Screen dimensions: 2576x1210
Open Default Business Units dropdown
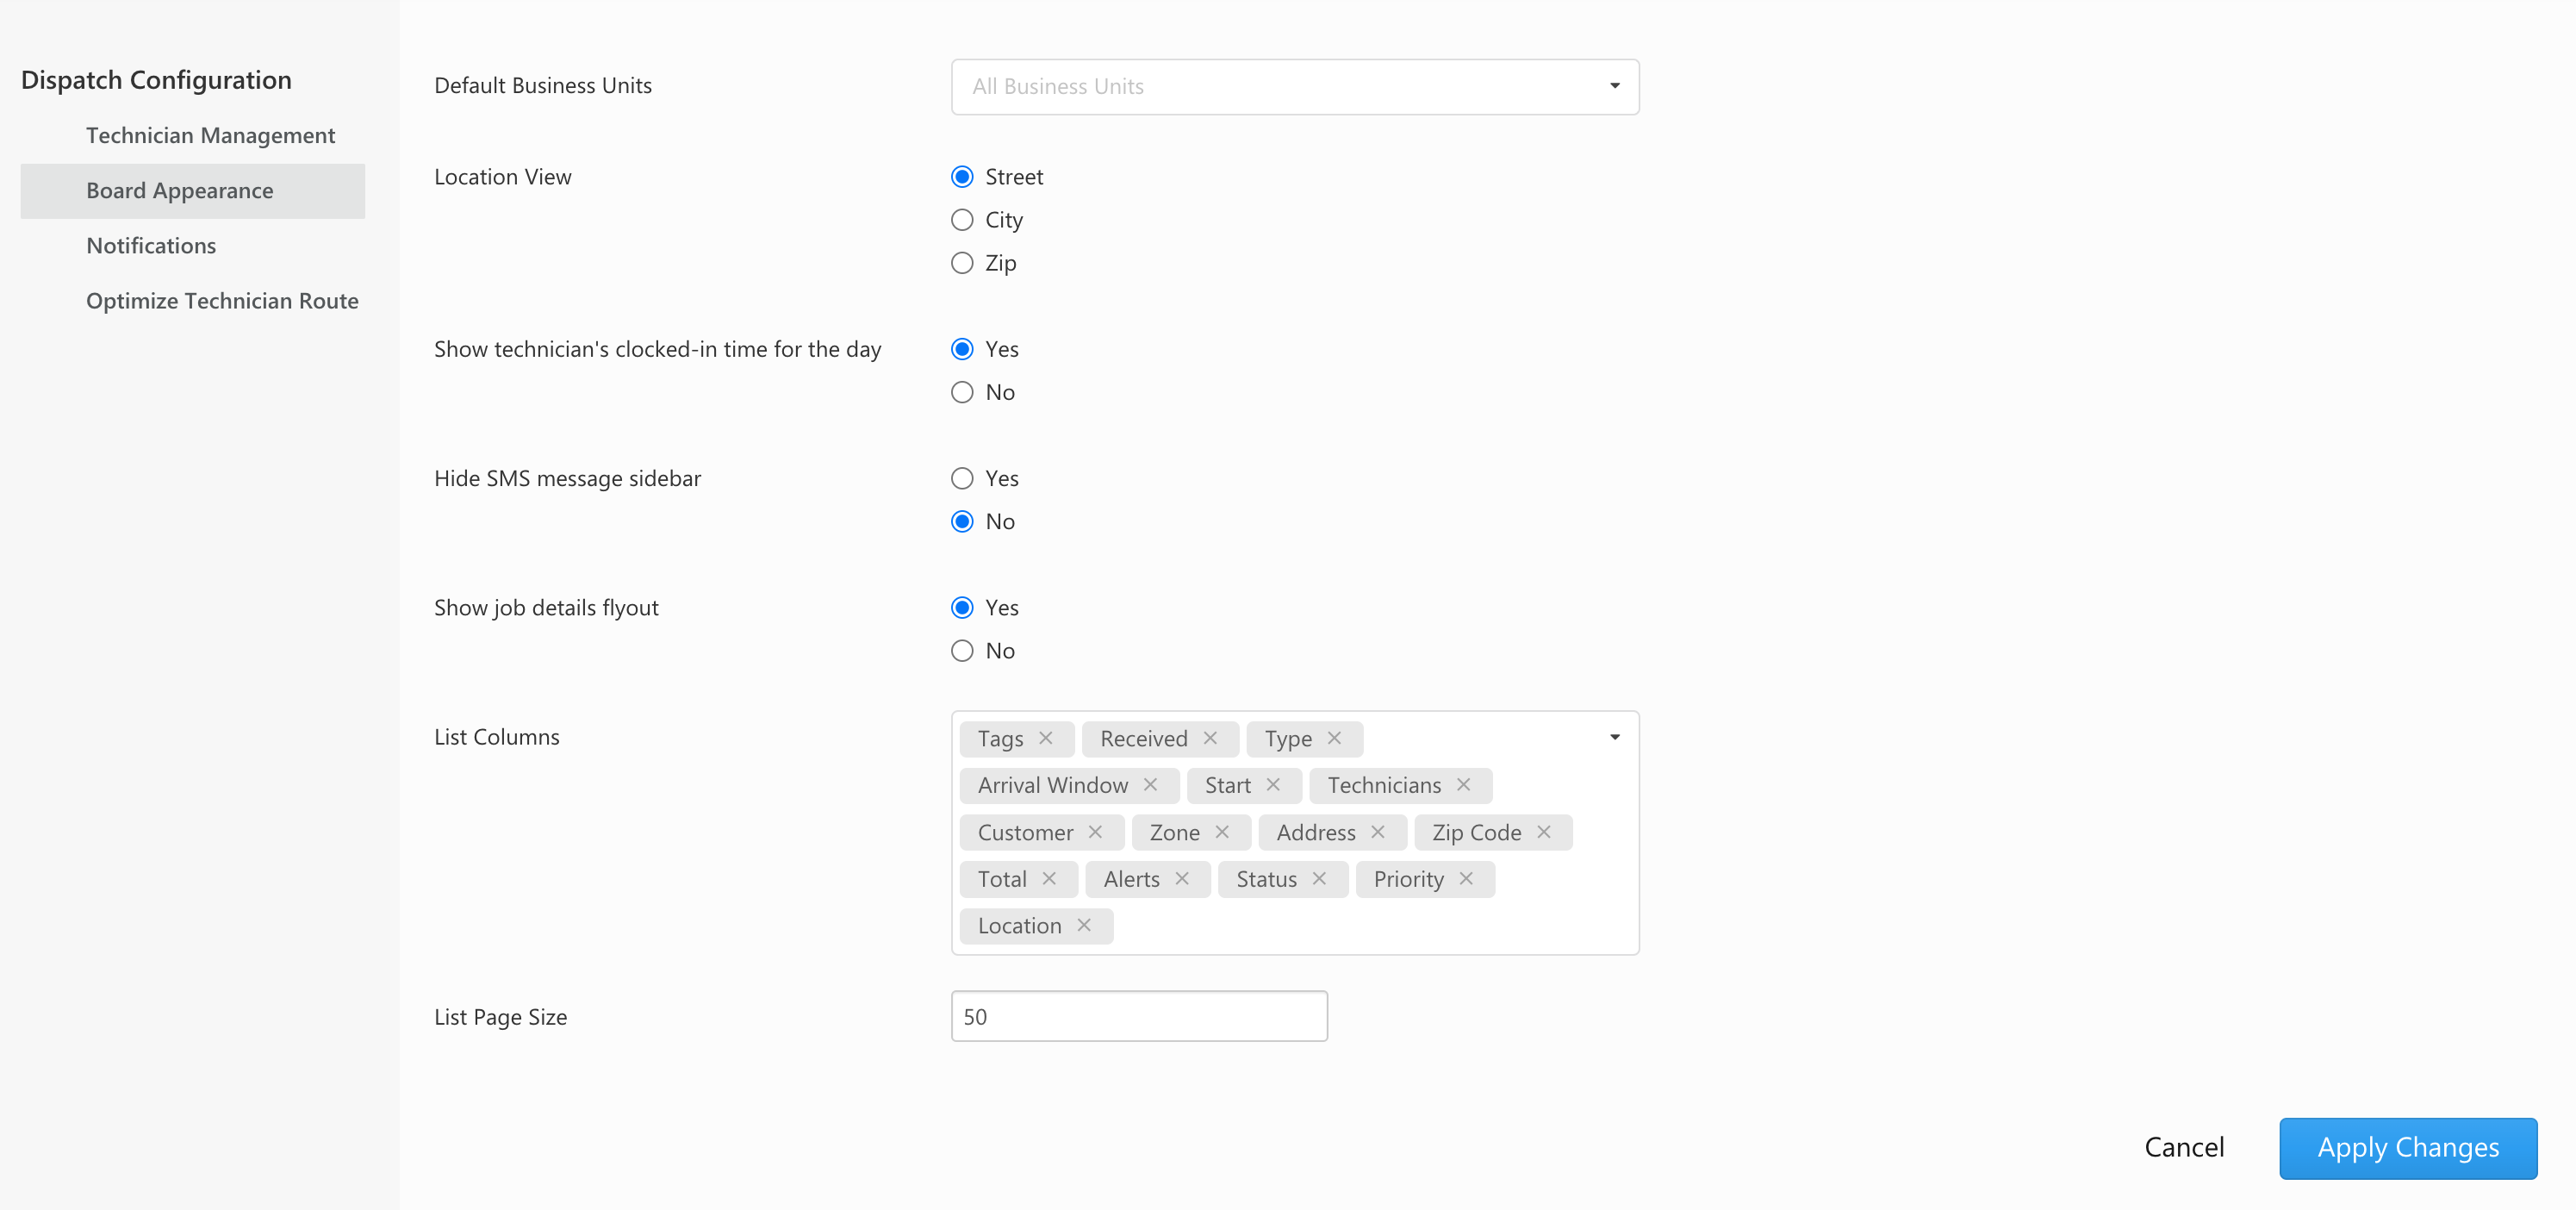(x=1294, y=87)
